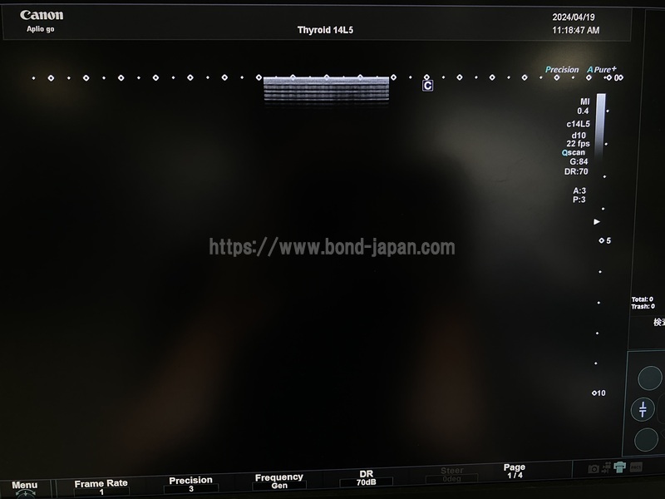Toggle the ApliPure+ indicator
This screenshot has height=499, width=665.
click(602, 70)
